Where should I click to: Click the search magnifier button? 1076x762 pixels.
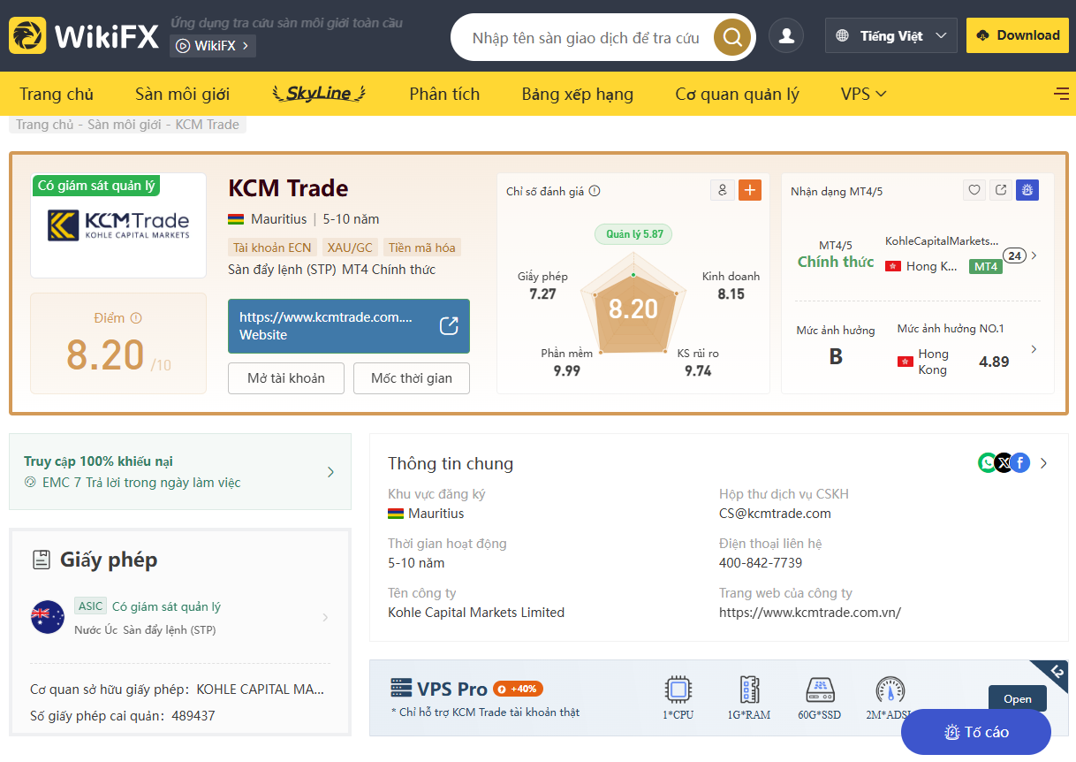(731, 37)
